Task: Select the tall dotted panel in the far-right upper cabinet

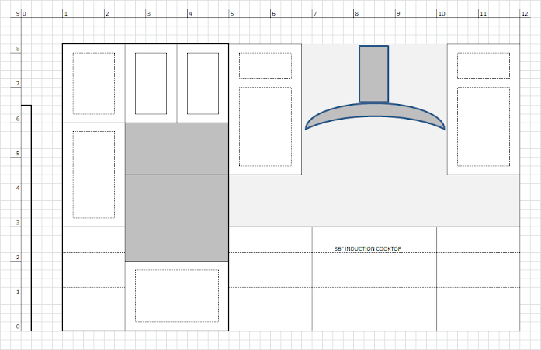Action: click(x=484, y=126)
